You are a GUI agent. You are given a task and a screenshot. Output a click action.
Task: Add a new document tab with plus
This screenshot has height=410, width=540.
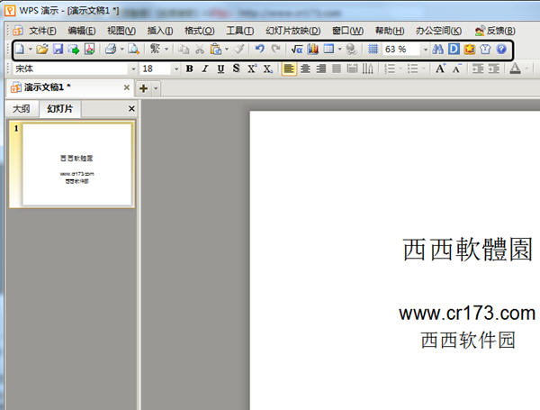point(144,88)
